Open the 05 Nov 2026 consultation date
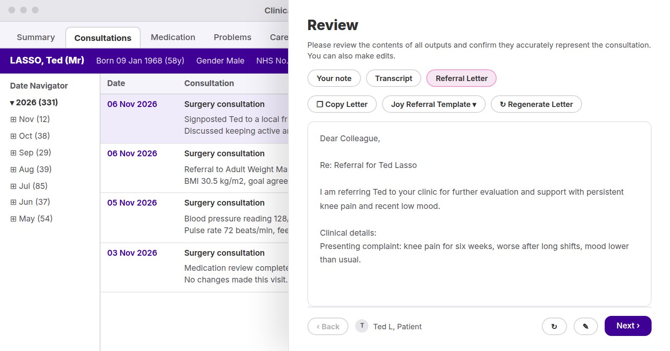Viewport: 670px width, 351px height. coord(132,203)
